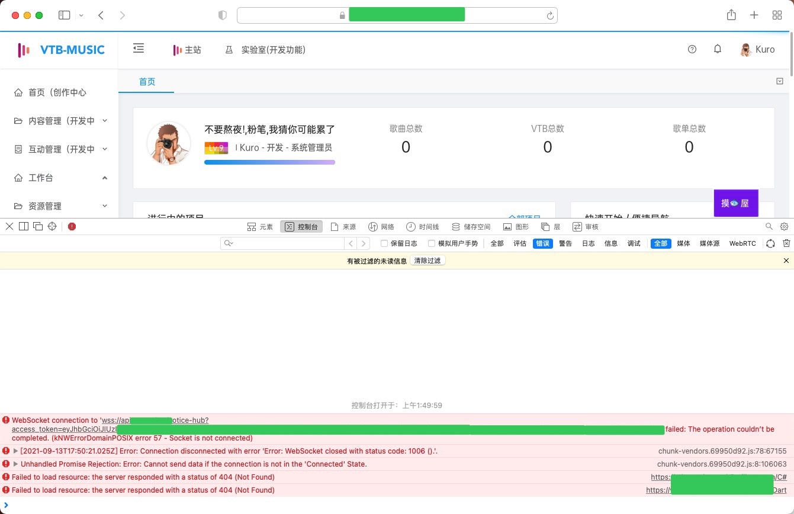794x514 pixels.
Task: Click the purple 摸鱼屋 button
Action: point(736,203)
